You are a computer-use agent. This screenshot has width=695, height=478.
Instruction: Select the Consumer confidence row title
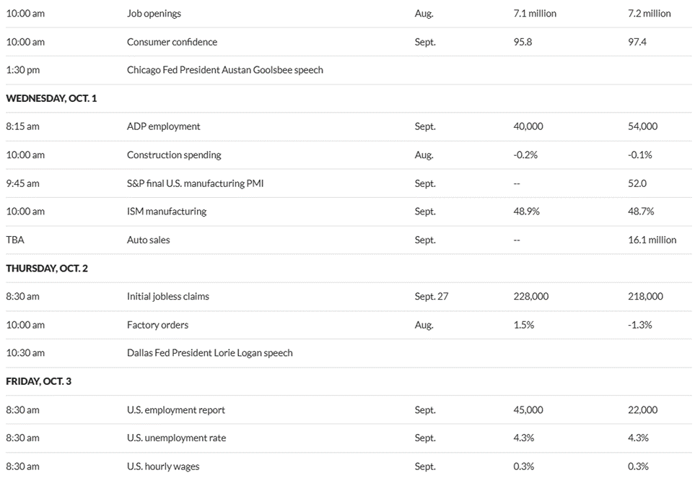(x=172, y=42)
